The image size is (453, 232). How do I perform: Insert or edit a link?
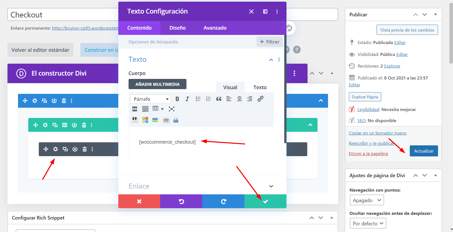click(260, 99)
